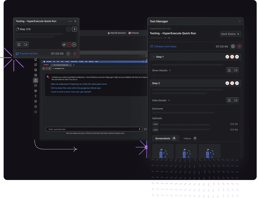The width and height of the screenshot is (260, 198).
Task: Go to the next step in the Quick Run panel
Action: (x=74, y=29)
